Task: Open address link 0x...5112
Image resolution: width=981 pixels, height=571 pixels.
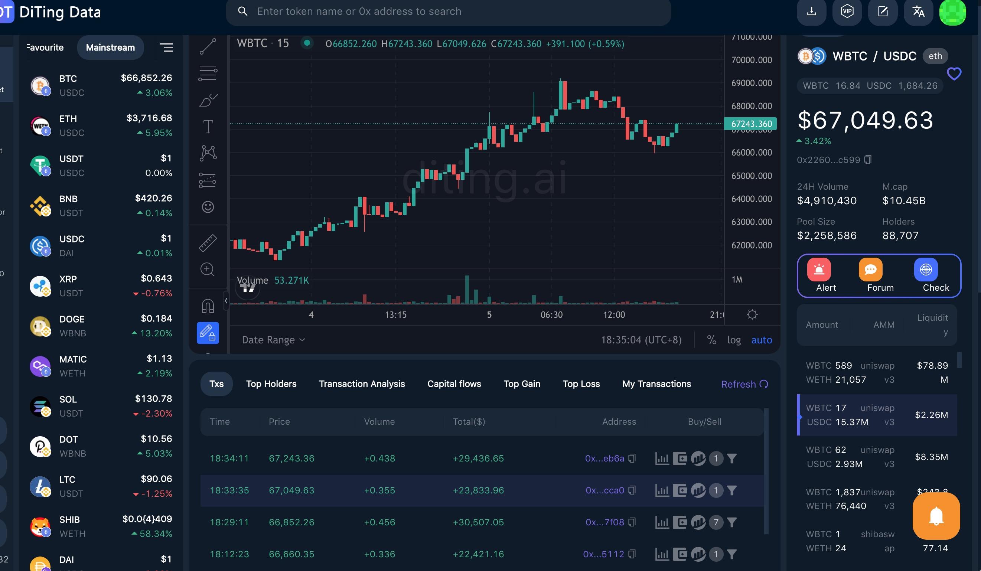Action: click(x=603, y=554)
